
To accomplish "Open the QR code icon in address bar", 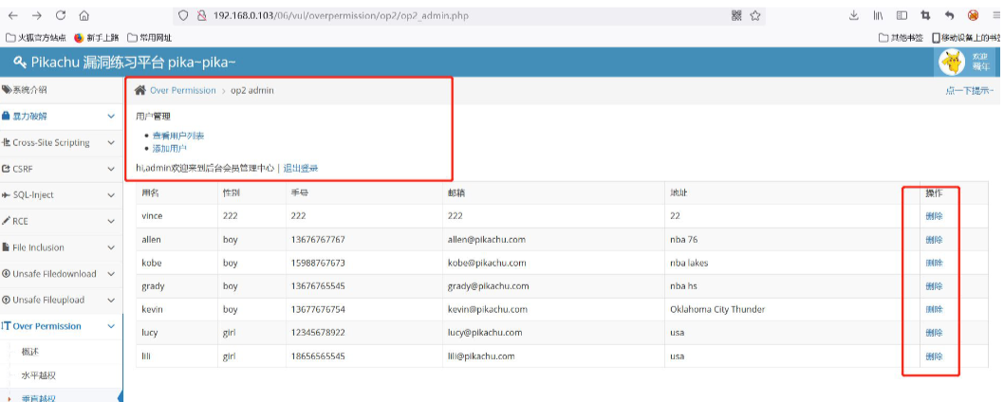I will tap(736, 15).
